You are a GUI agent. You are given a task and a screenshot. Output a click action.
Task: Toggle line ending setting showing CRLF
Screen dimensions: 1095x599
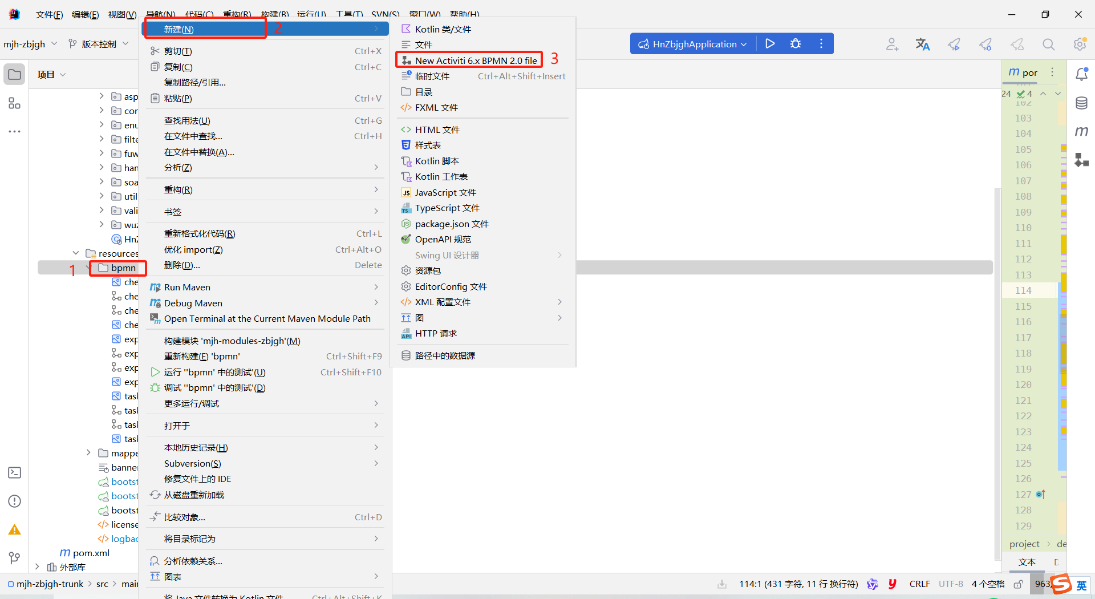tap(919, 584)
